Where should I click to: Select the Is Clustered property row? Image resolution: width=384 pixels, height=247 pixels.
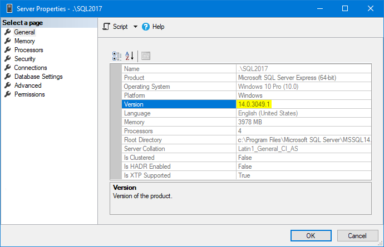(247, 157)
